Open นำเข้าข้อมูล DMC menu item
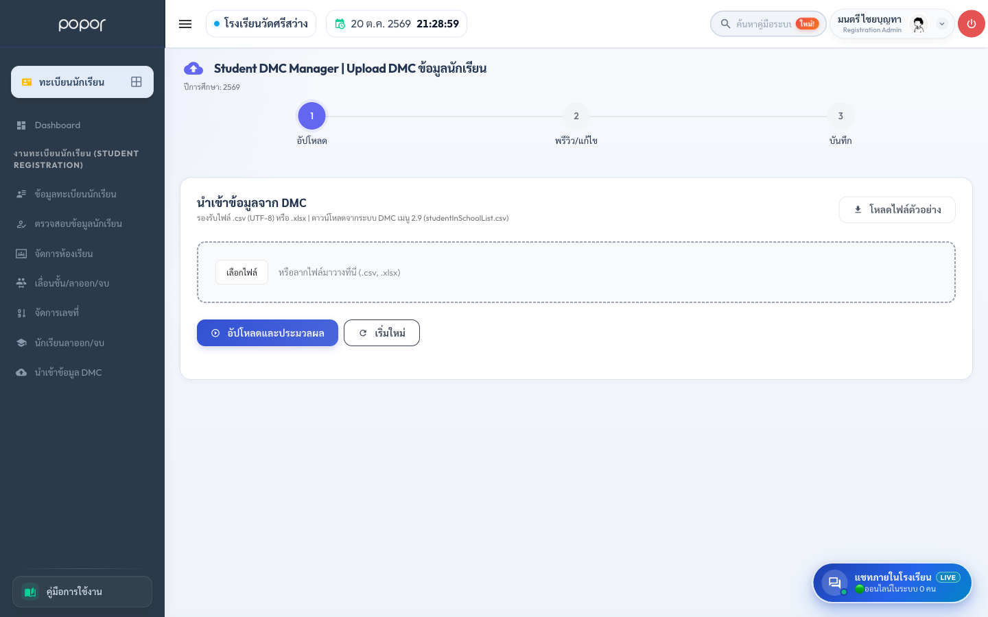Screen dimensions: 988x617 [82, 372]
